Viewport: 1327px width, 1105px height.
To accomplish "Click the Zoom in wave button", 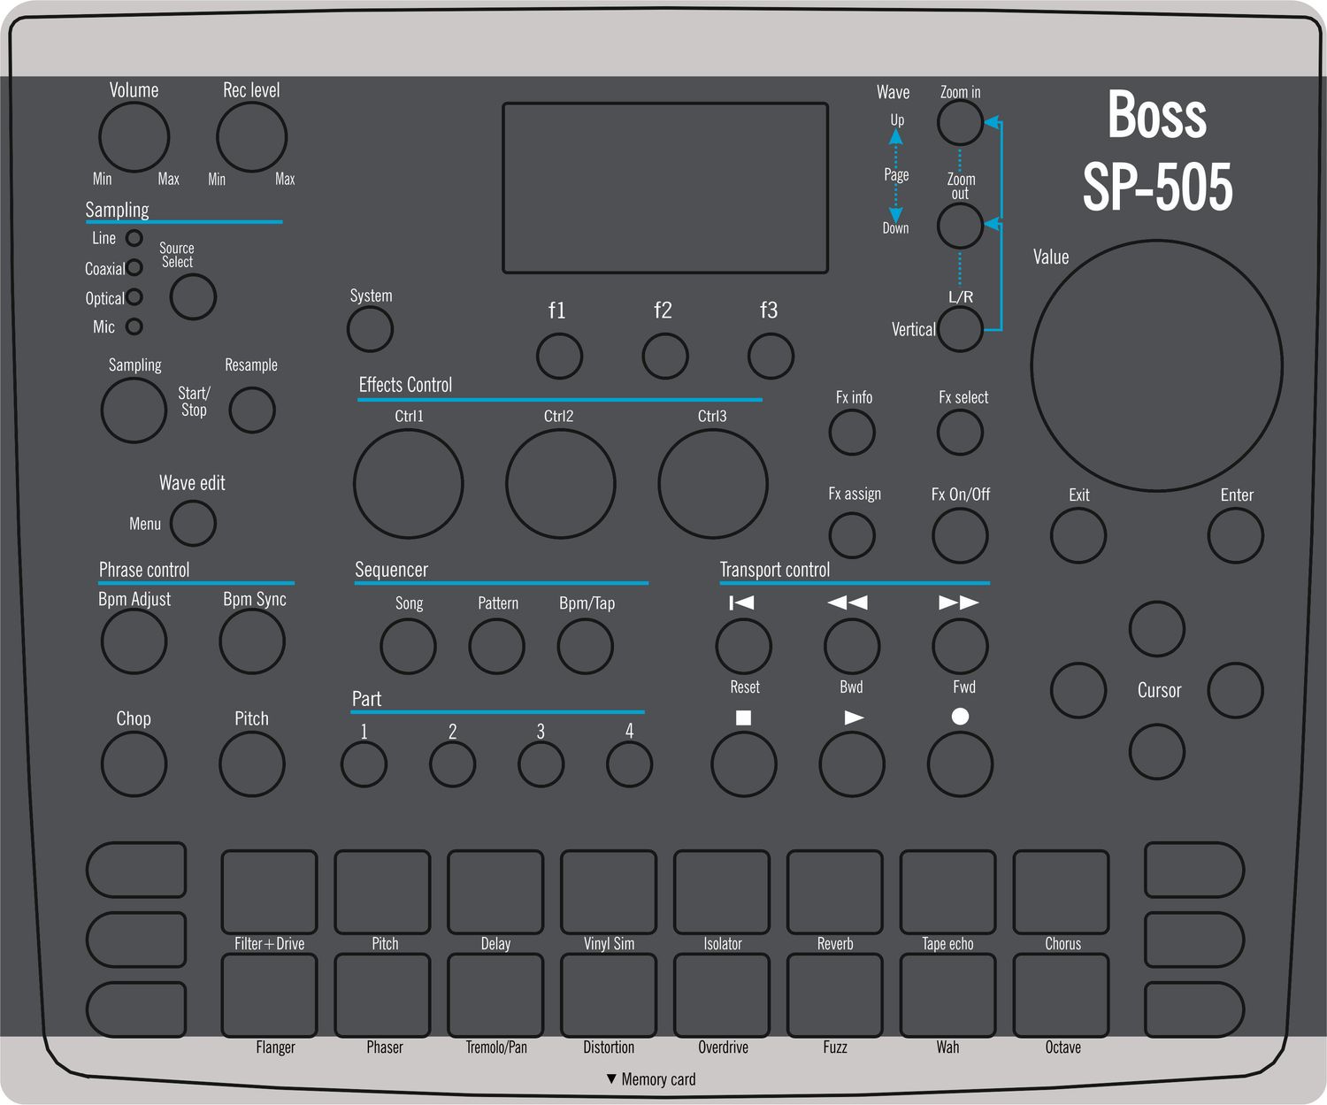I will (x=959, y=122).
